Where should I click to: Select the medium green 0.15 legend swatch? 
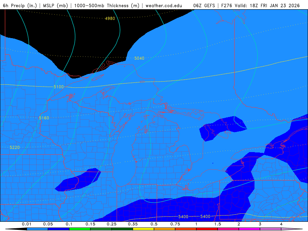coord(101,229)
